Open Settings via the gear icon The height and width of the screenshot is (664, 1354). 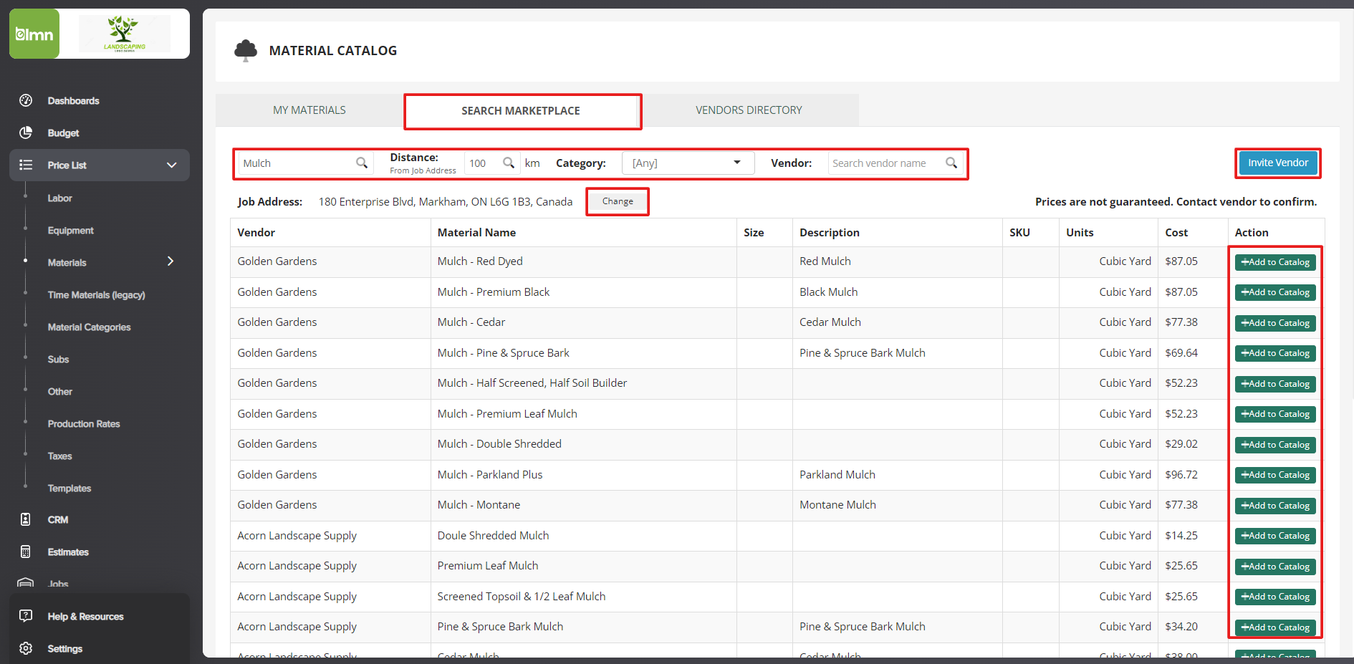[26, 648]
